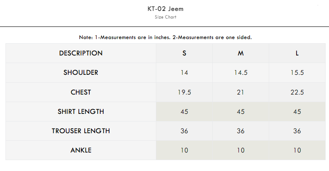Select the S size column header
The width and height of the screenshot is (329, 171).
pyautogui.click(x=184, y=53)
